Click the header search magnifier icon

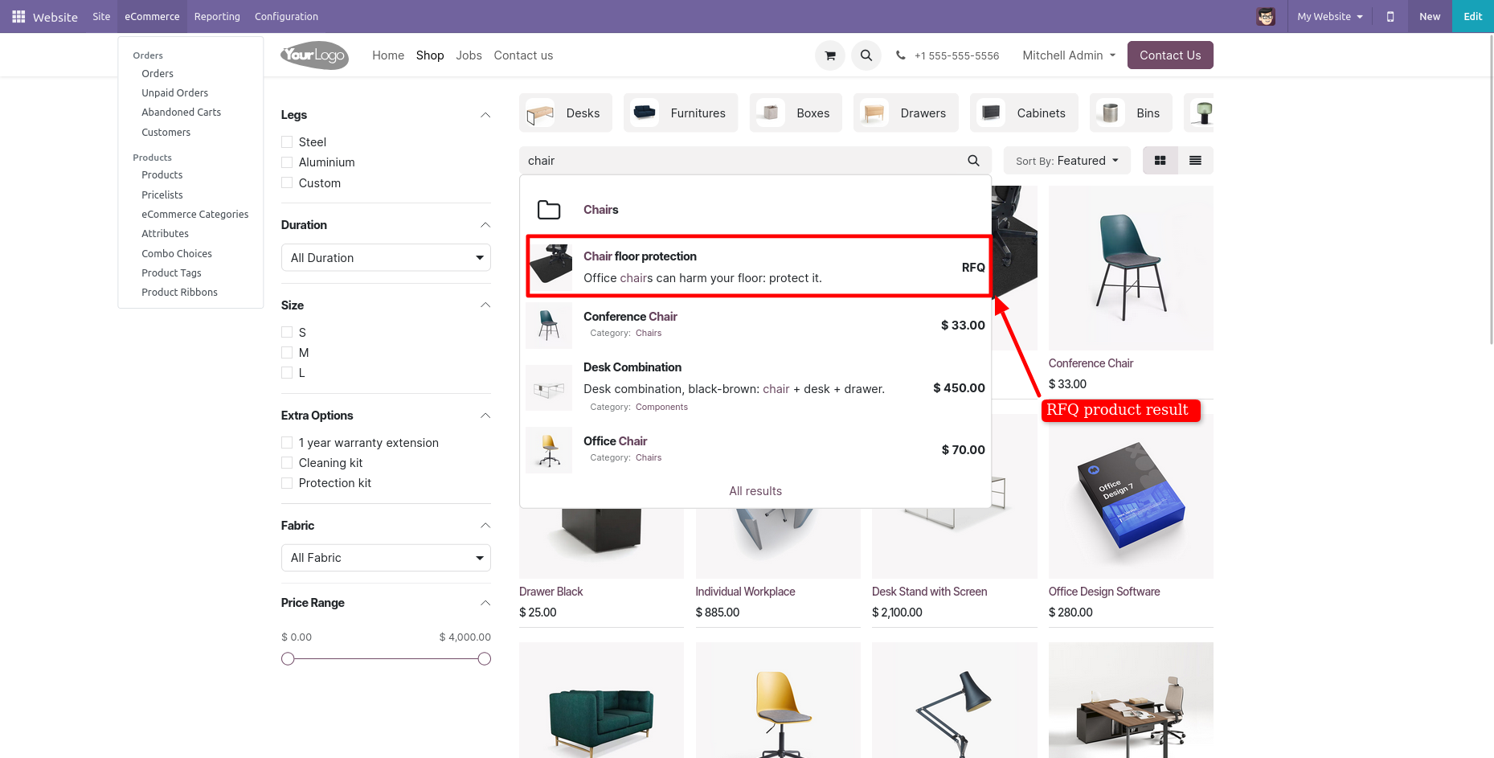click(866, 55)
